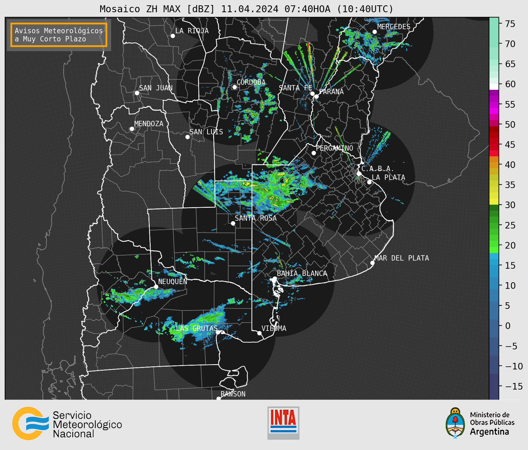Click the Las Grutas city marker
Screen dimensions: 528x450
click(x=218, y=332)
